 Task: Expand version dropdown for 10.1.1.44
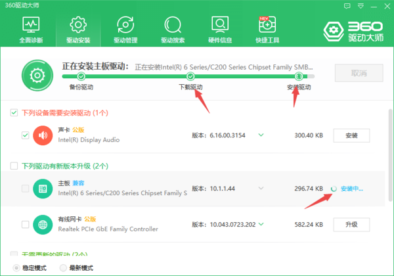point(261,188)
